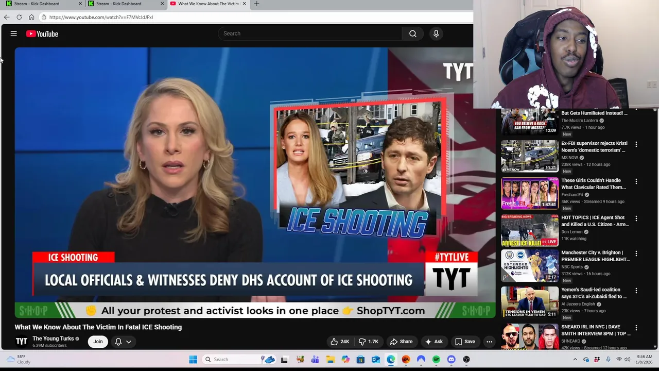The height and width of the screenshot is (371, 659).
Task: Open the Windows Start menu
Action: pos(193,360)
